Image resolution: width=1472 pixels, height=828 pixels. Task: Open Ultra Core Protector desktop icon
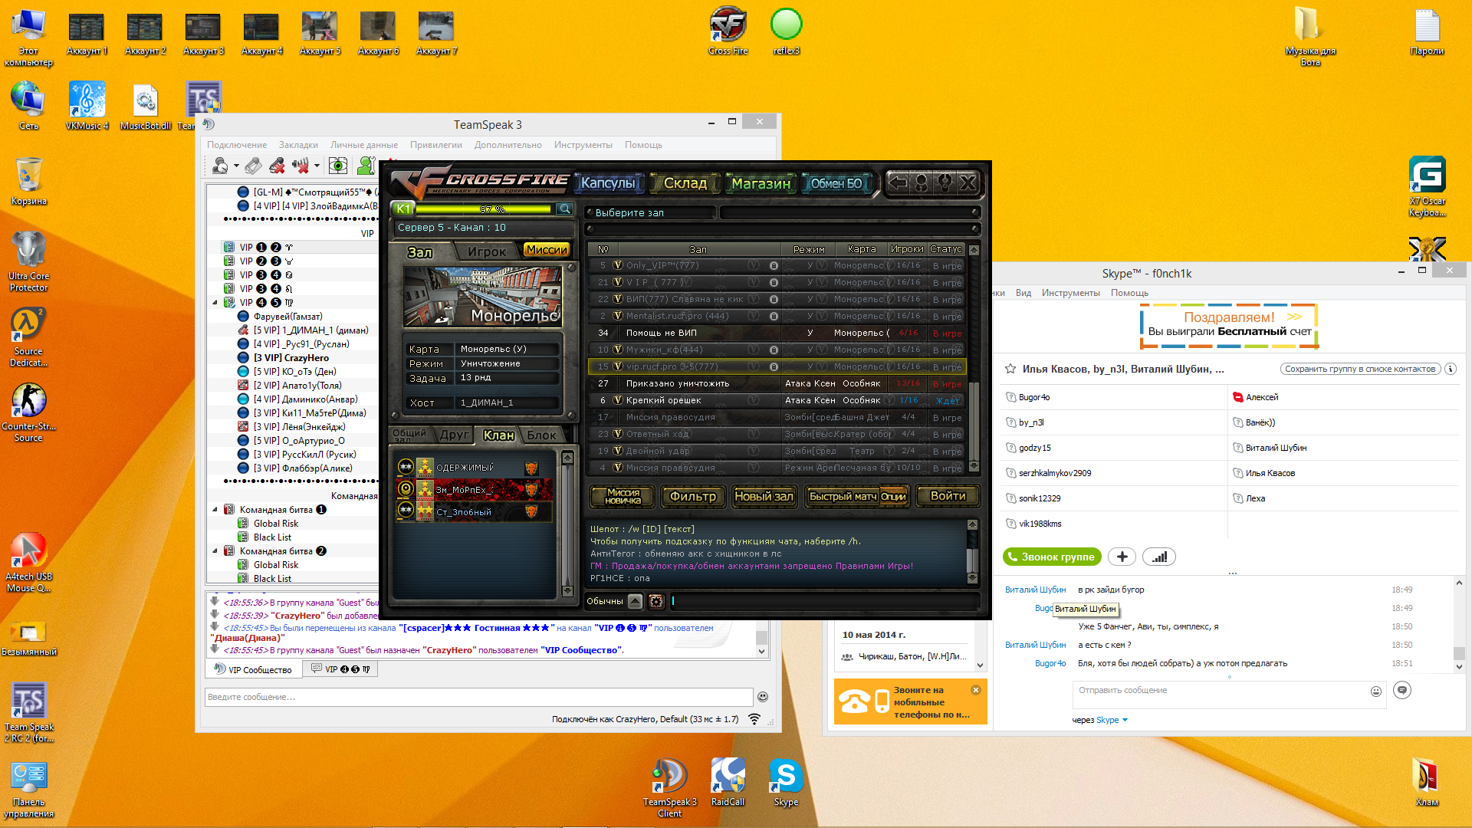[28, 262]
